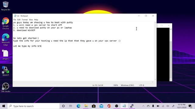This screenshot has height=109, width=195.
Task: Click left arrow of Notepad horizontal scrollbar
Action: click(x=14, y=82)
